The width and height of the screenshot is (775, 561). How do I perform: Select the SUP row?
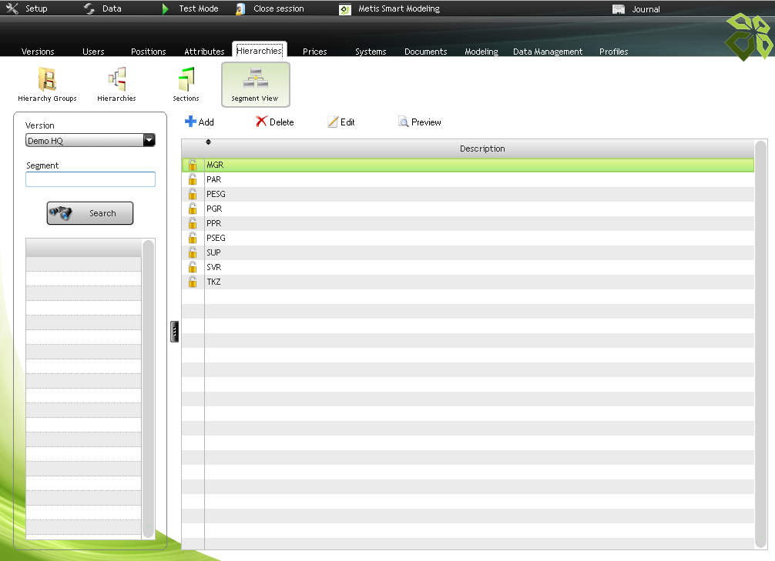point(468,252)
